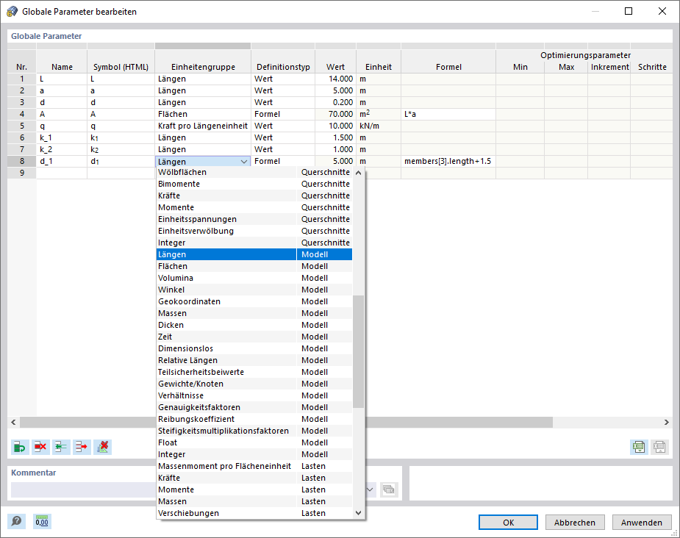This screenshot has width=680, height=538.
Task: Click the import parameters icon with green arrow
Action: point(61,446)
